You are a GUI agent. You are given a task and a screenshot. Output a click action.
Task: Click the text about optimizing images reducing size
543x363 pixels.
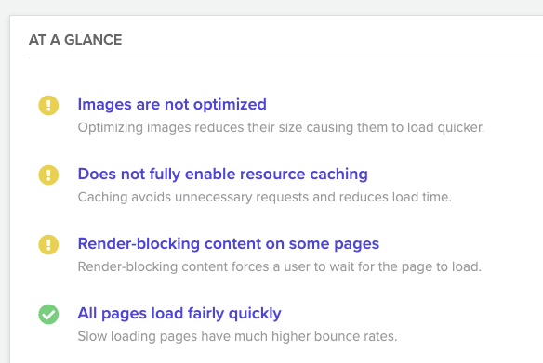(281, 127)
